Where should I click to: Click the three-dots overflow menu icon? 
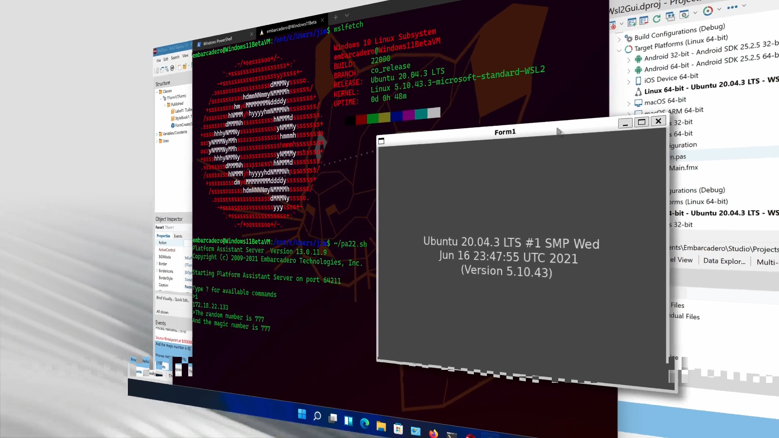(x=732, y=7)
